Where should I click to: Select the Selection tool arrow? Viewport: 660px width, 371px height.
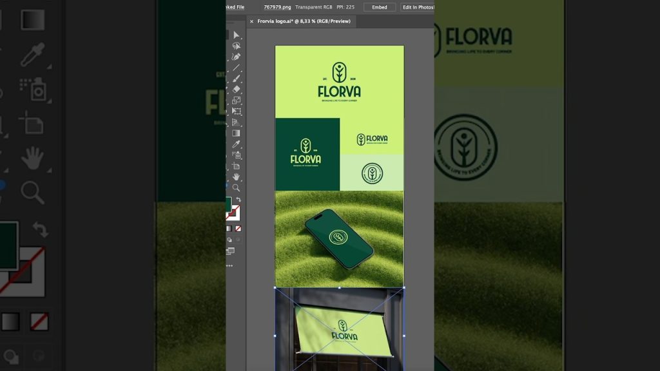[237, 35]
